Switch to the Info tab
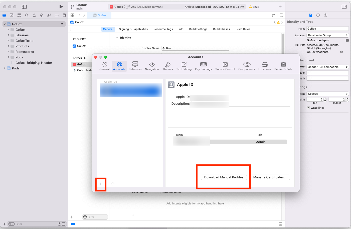The height and width of the screenshot is (229, 351). point(181,29)
